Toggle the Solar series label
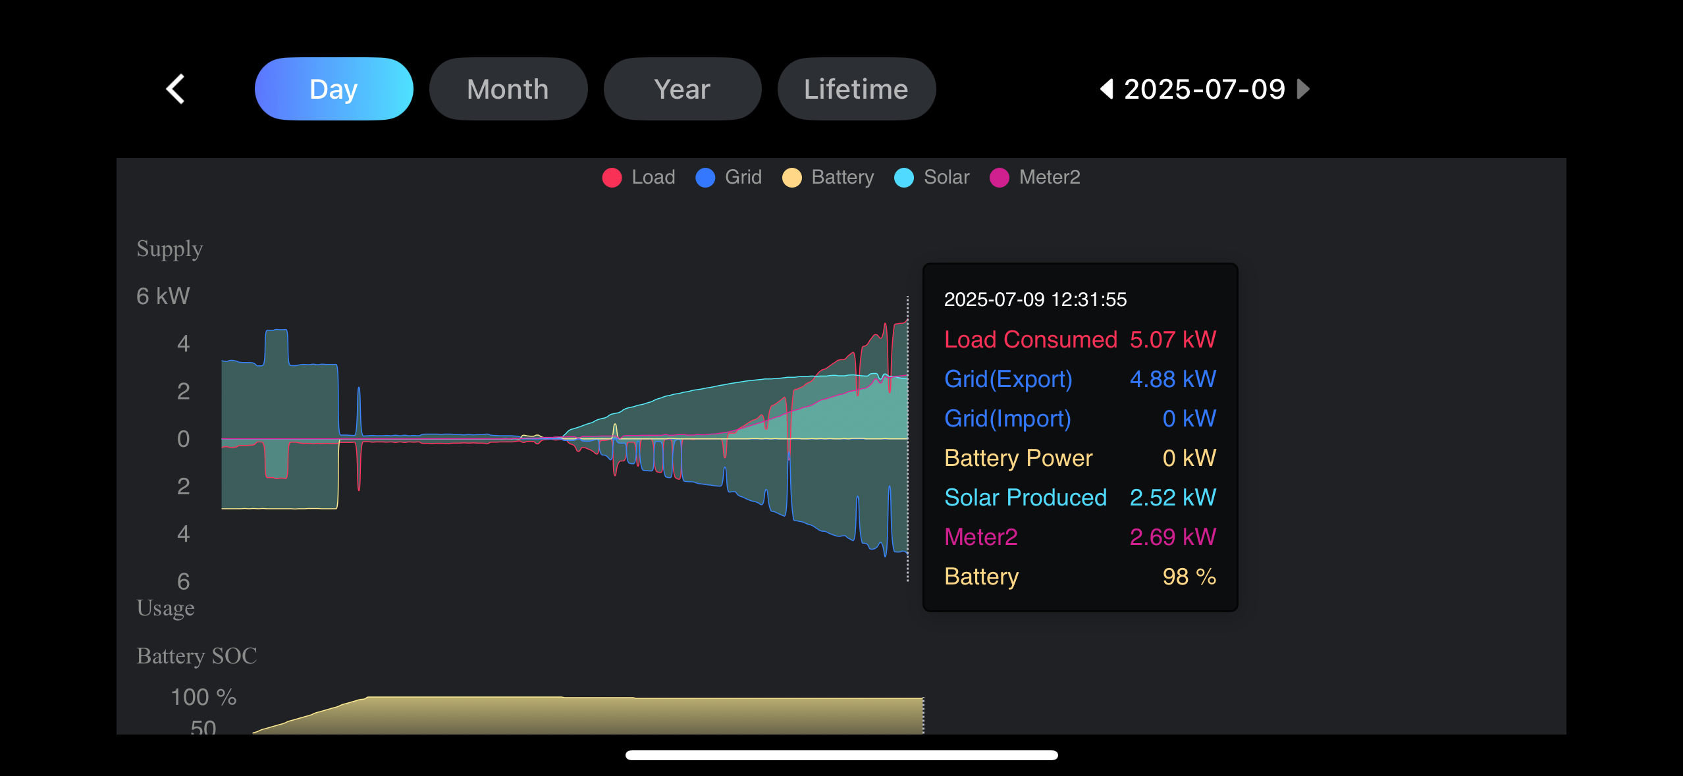Screen dimensions: 1683x776 pos(946,177)
